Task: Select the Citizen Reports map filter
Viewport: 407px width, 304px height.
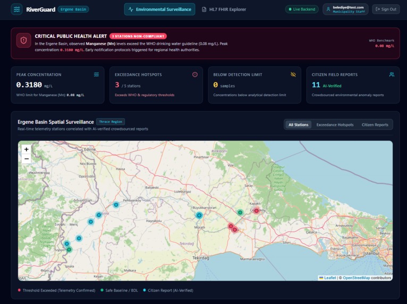Action: [x=375, y=125]
